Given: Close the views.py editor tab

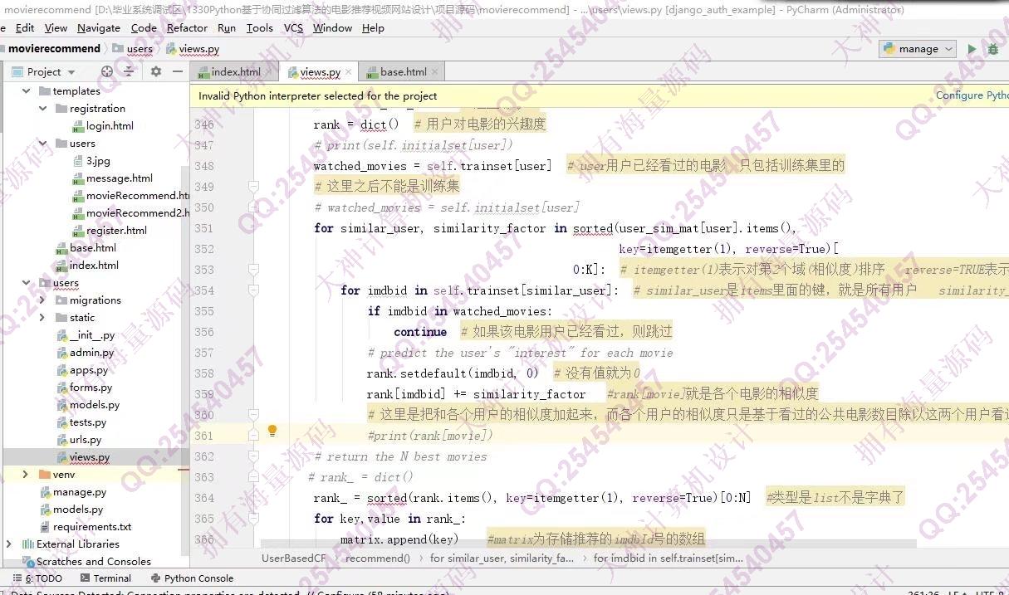Looking at the screenshot, I should (x=349, y=72).
